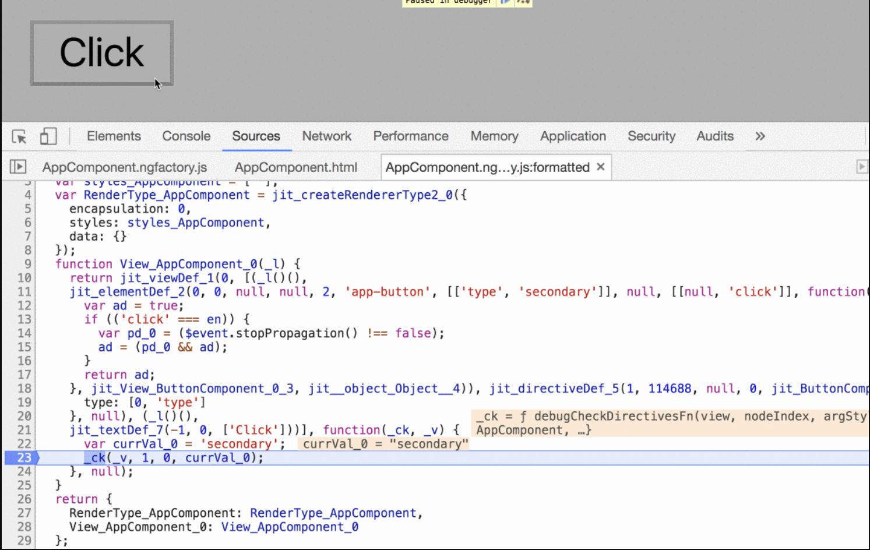Viewport: 870px width, 550px height.
Task: Go to the Network tab
Action: pyautogui.click(x=326, y=136)
